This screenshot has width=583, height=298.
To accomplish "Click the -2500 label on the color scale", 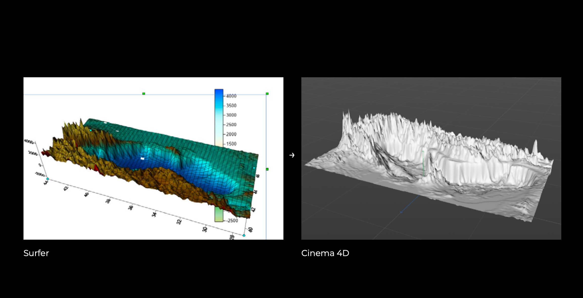I will tap(232, 220).
